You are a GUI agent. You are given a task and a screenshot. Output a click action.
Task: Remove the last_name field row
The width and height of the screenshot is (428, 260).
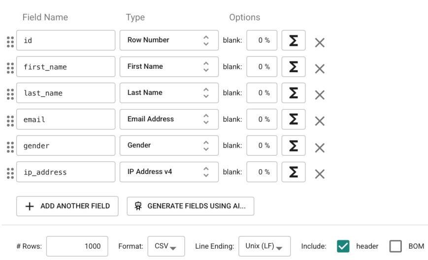(320, 95)
